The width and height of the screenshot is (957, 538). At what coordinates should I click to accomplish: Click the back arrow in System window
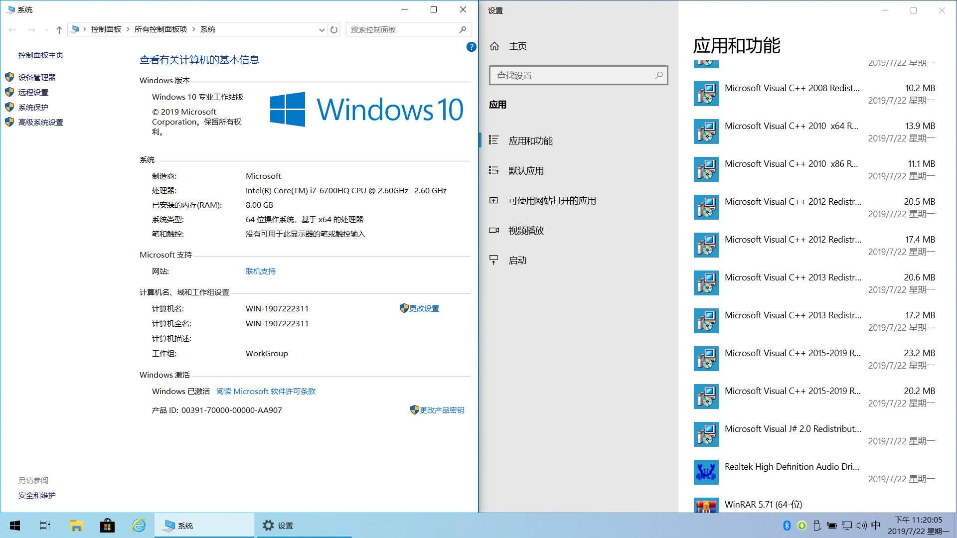tap(12, 30)
